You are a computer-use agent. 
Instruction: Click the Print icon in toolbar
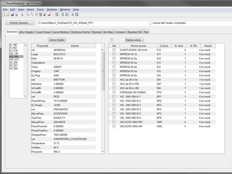click(x=17, y=14)
